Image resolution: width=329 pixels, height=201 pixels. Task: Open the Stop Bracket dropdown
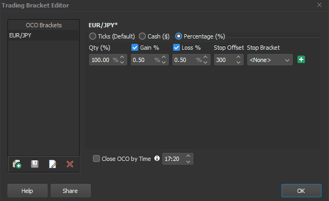270,60
